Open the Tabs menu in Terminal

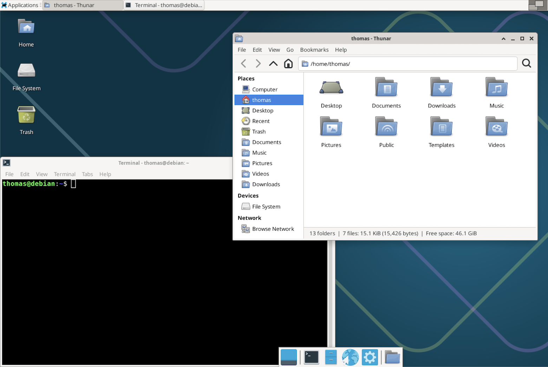point(87,174)
